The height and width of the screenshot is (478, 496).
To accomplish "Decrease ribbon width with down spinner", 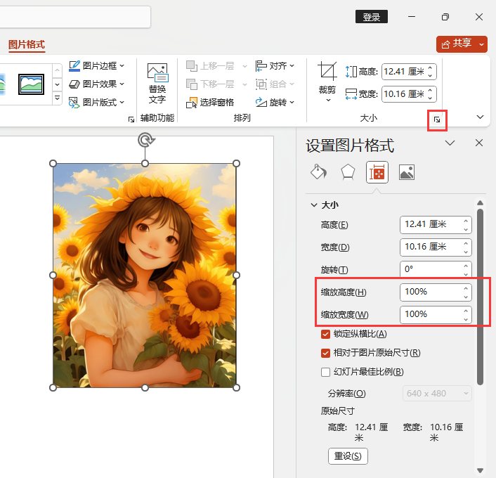I will [x=430, y=98].
